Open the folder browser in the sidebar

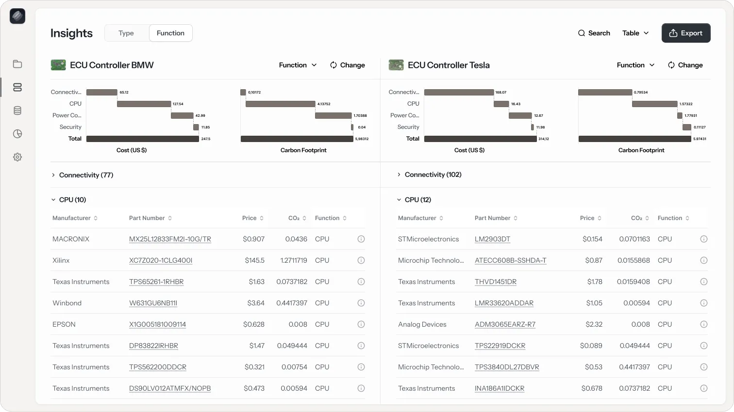click(x=17, y=64)
